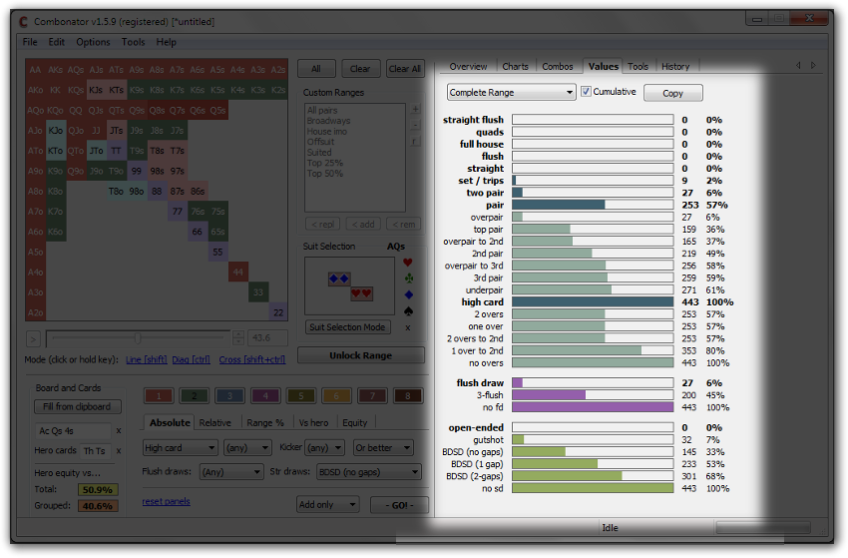This screenshot has width=848, height=558.
Task: Select the green club suit icon
Action: (x=407, y=279)
